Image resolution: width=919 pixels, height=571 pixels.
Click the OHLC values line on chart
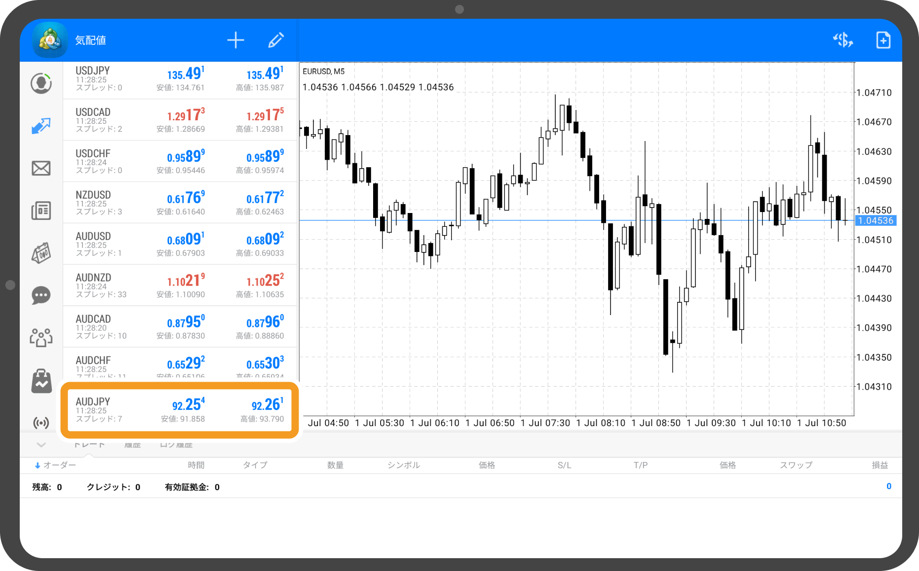[x=378, y=87]
